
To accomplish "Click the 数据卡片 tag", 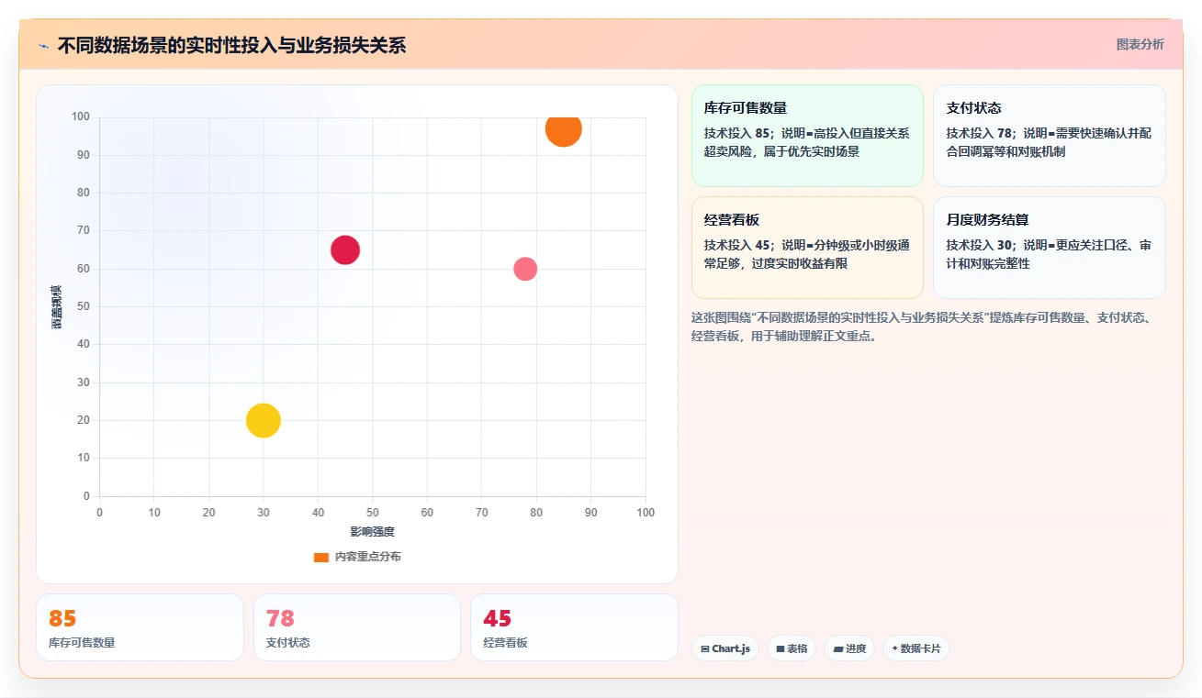I will [x=916, y=648].
